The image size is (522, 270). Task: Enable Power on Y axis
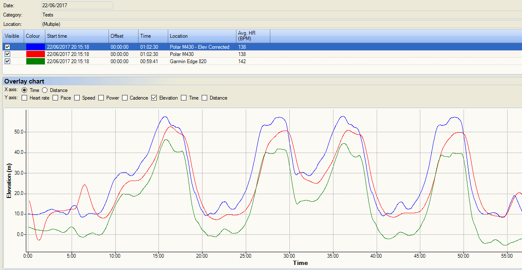(101, 98)
